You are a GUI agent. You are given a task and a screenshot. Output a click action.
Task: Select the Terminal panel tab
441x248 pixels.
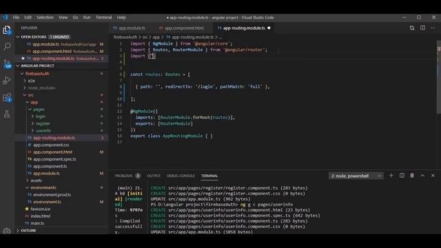(209, 176)
